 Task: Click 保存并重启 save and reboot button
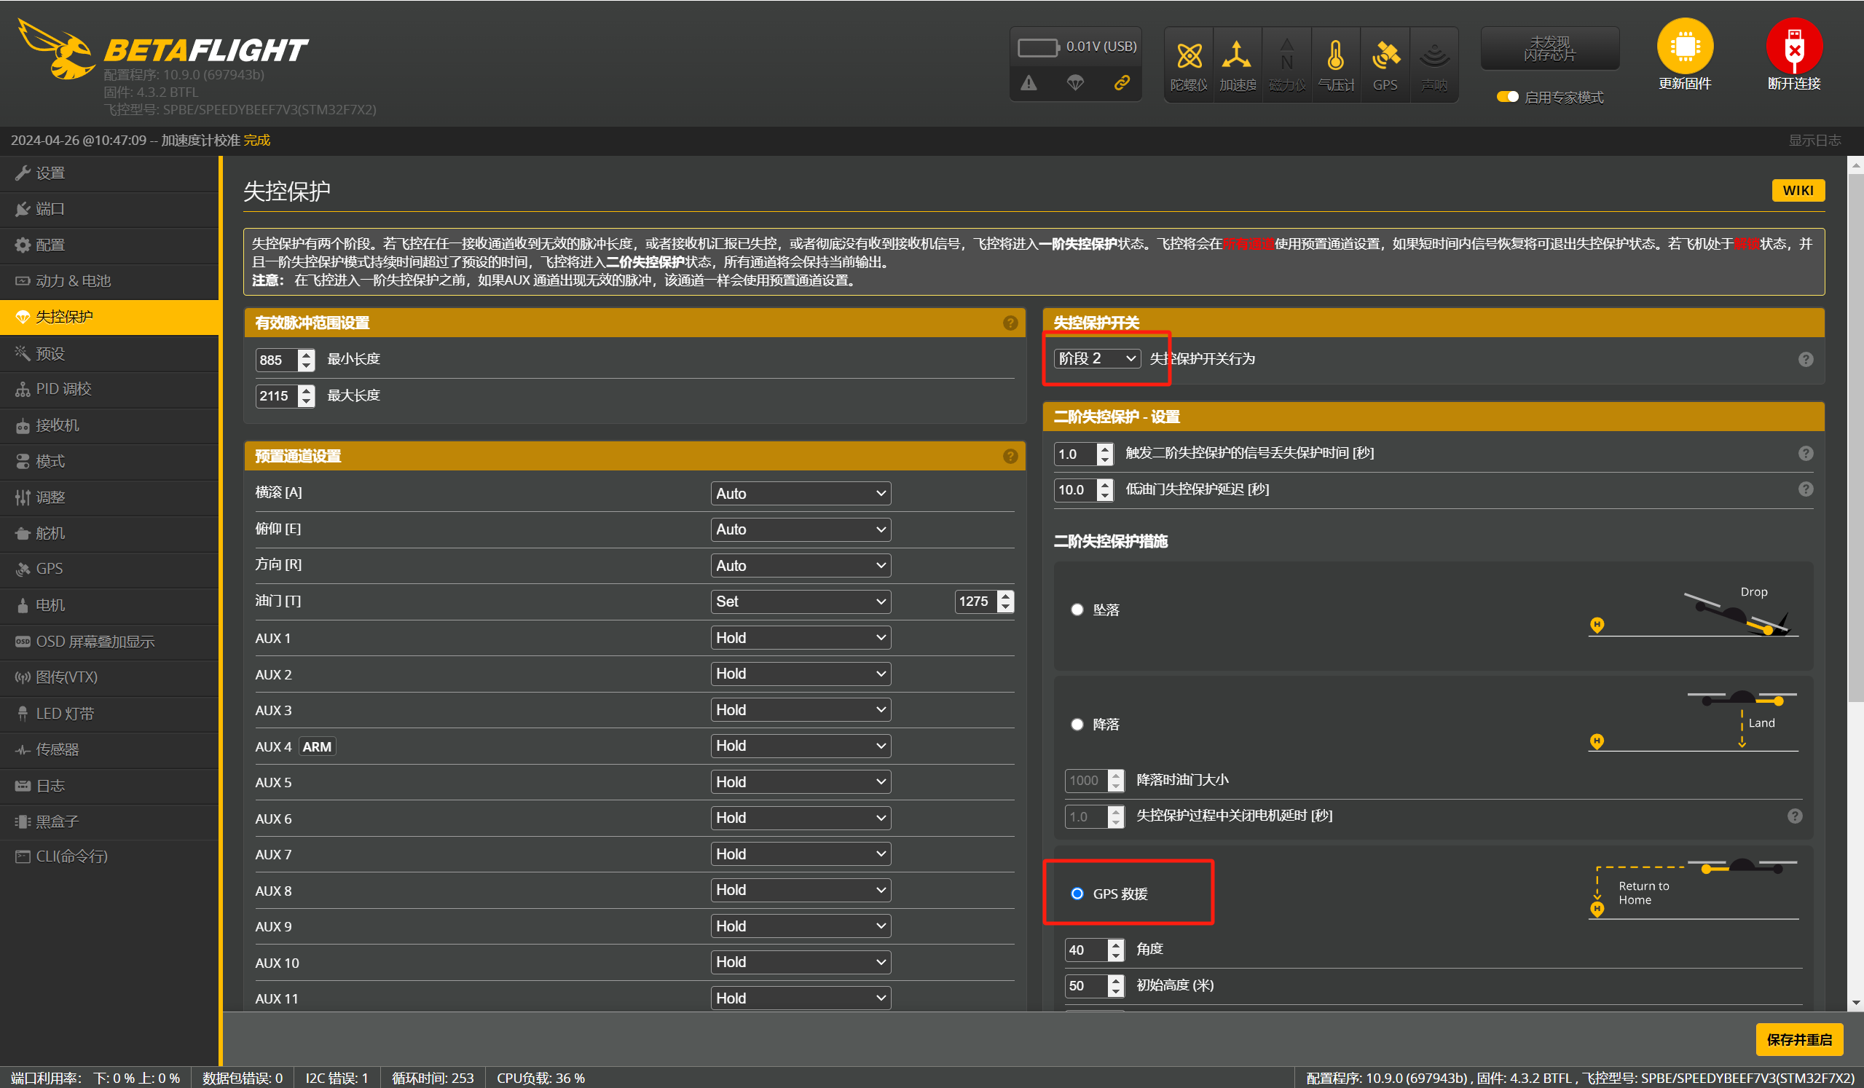point(1798,1040)
